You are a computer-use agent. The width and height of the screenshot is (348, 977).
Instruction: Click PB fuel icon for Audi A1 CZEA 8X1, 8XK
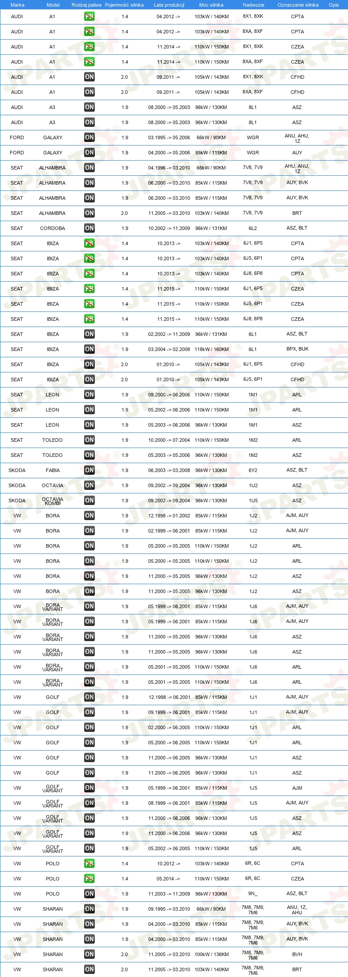point(89,47)
